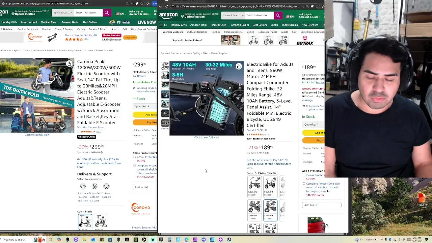
Task: Check Complete Protect plan box for e-bike
Action: (x=304, y=184)
